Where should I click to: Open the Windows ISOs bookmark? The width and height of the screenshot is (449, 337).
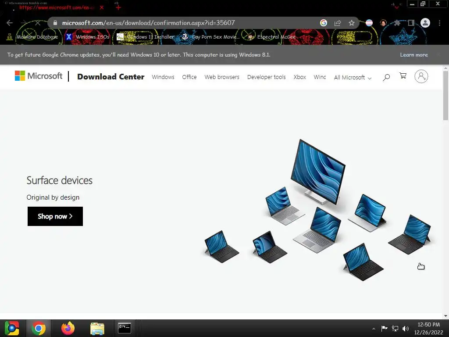click(x=88, y=37)
